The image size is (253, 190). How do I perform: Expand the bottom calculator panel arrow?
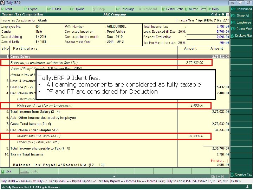(x=115, y=176)
